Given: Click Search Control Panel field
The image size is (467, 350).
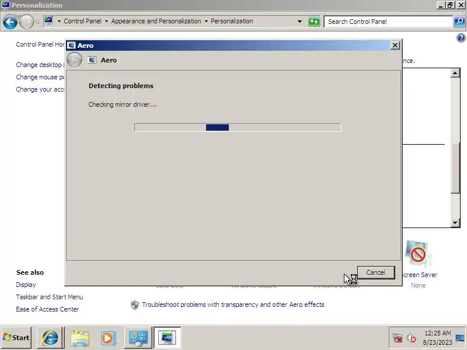Looking at the screenshot, I should pyautogui.click(x=388, y=22).
